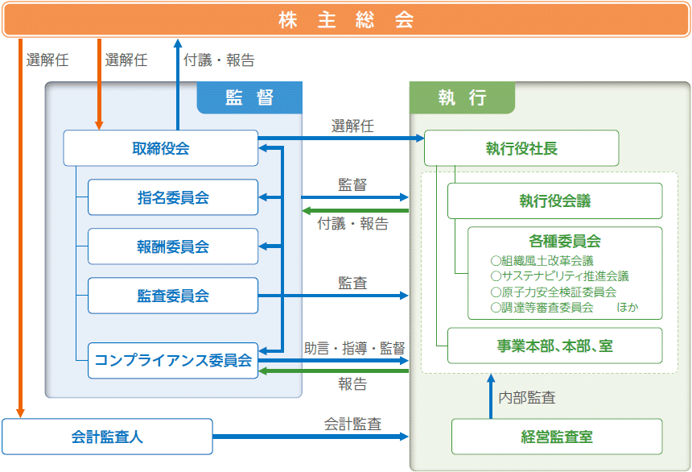Screen dimensions: 692x472
Task: Click the 報告 label under green arrow
Action: pos(352,383)
